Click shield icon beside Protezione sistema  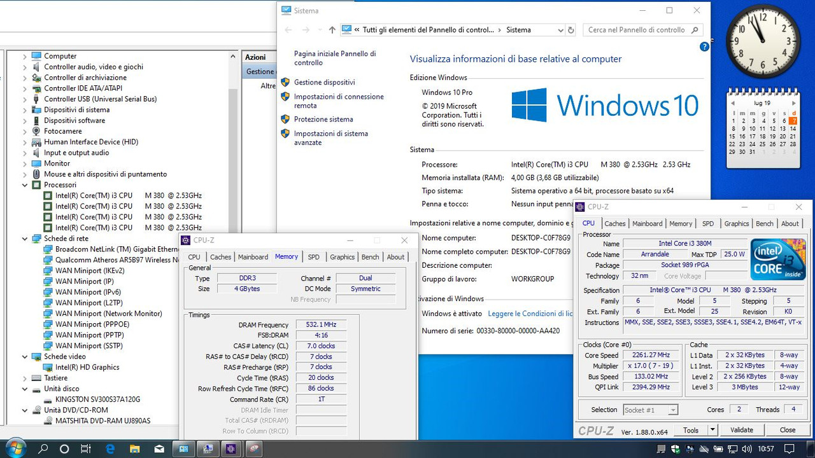tap(285, 119)
